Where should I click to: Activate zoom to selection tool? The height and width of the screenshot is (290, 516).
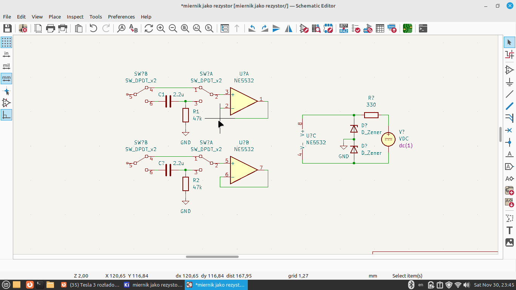click(209, 28)
